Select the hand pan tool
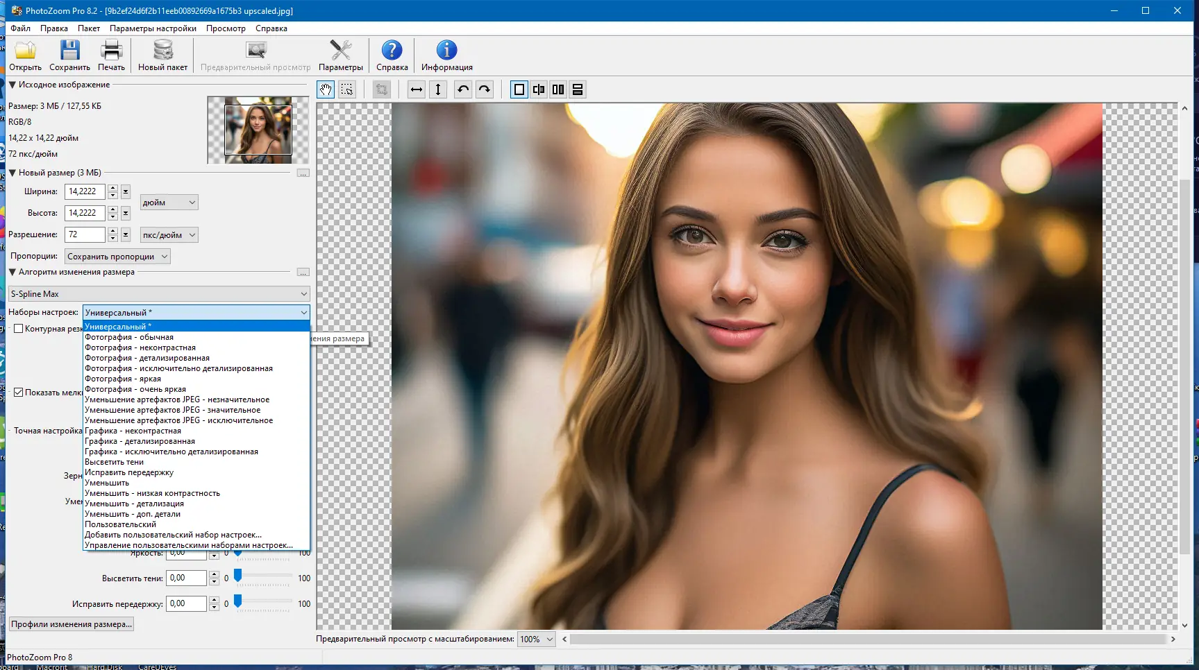The height and width of the screenshot is (670, 1199). (326, 89)
